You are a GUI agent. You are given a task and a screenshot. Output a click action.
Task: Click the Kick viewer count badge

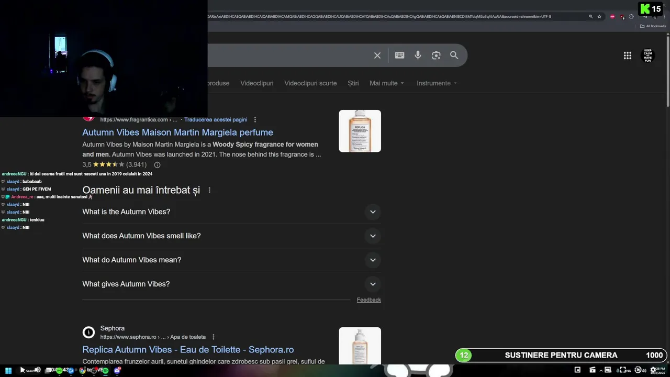point(651,9)
